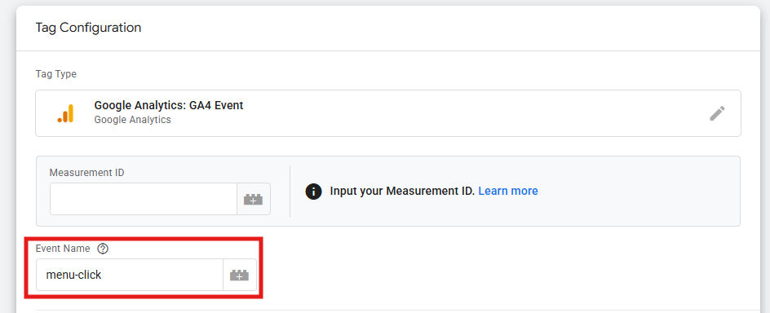This screenshot has width=770, height=313.
Task: Focus the Measurement ID input field
Action: click(x=144, y=199)
